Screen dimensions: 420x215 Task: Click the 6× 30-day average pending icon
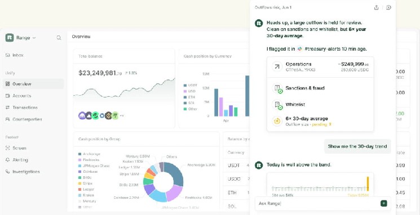point(277,121)
